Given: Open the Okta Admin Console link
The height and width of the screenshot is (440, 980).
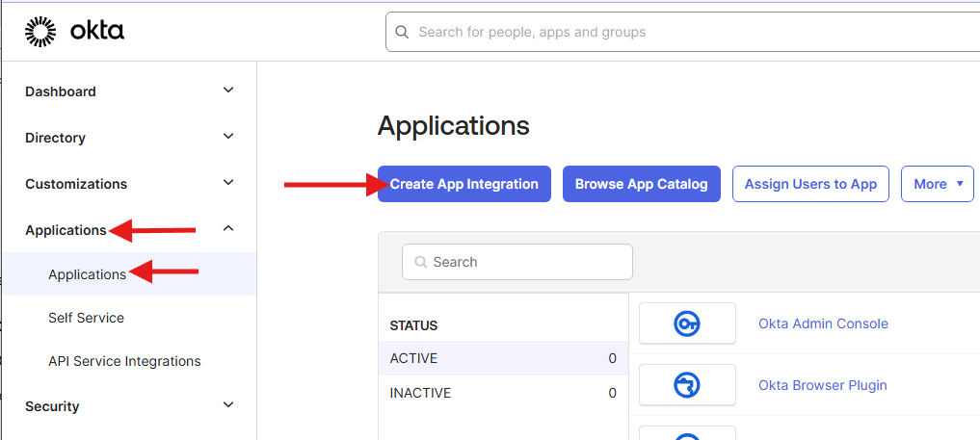Looking at the screenshot, I should coord(823,324).
